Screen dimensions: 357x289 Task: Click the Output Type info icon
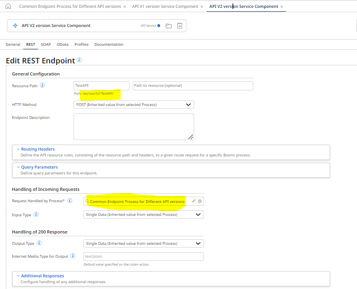click(x=39, y=243)
